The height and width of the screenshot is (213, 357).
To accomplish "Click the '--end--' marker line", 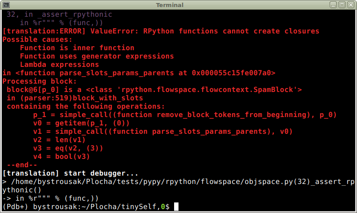I will click(22, 165).
